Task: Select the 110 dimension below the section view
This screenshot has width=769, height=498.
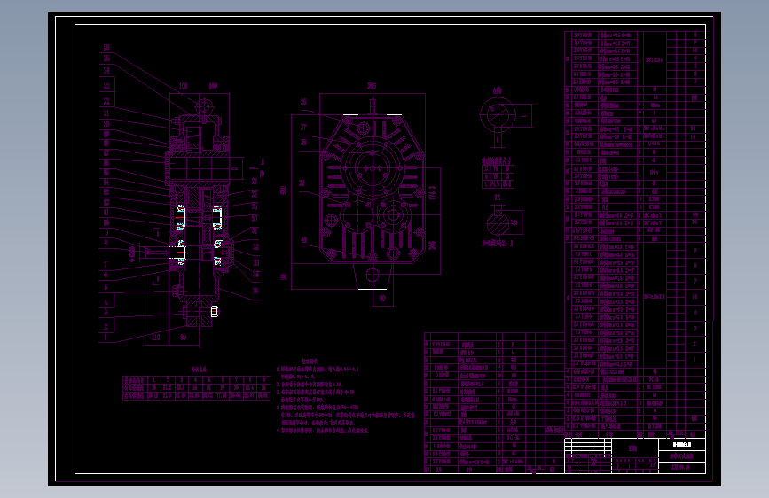Action: click(x=155, y=338)
